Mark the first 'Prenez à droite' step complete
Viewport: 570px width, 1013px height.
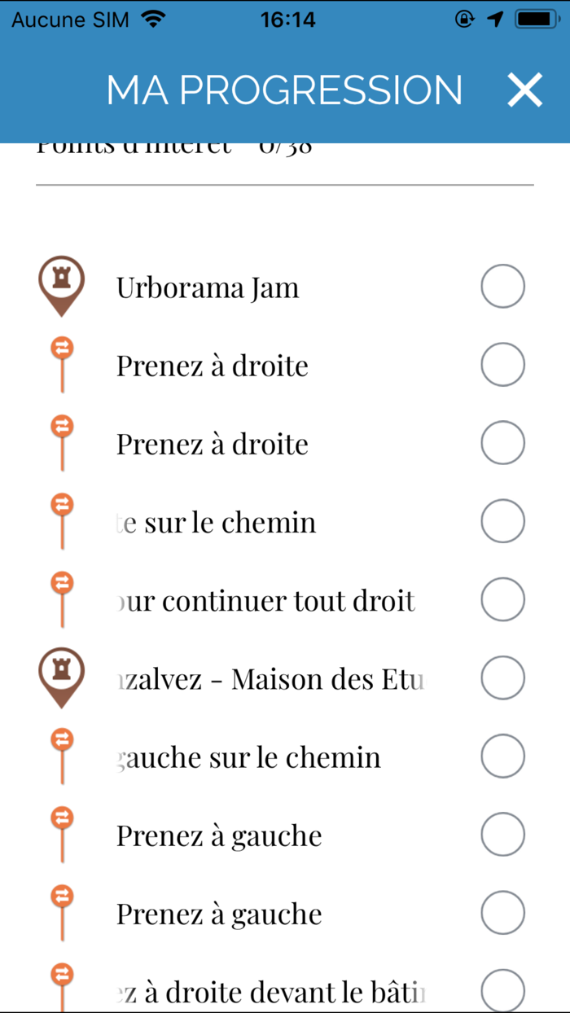(x=502, y=364)
